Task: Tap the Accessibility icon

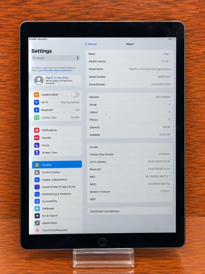Action: coord(37,201)
